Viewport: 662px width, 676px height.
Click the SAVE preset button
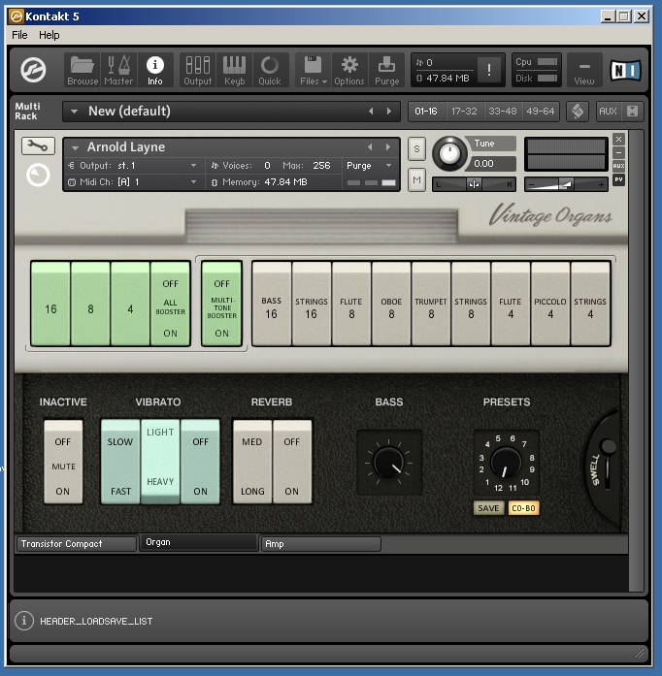(x=488, y=508)
